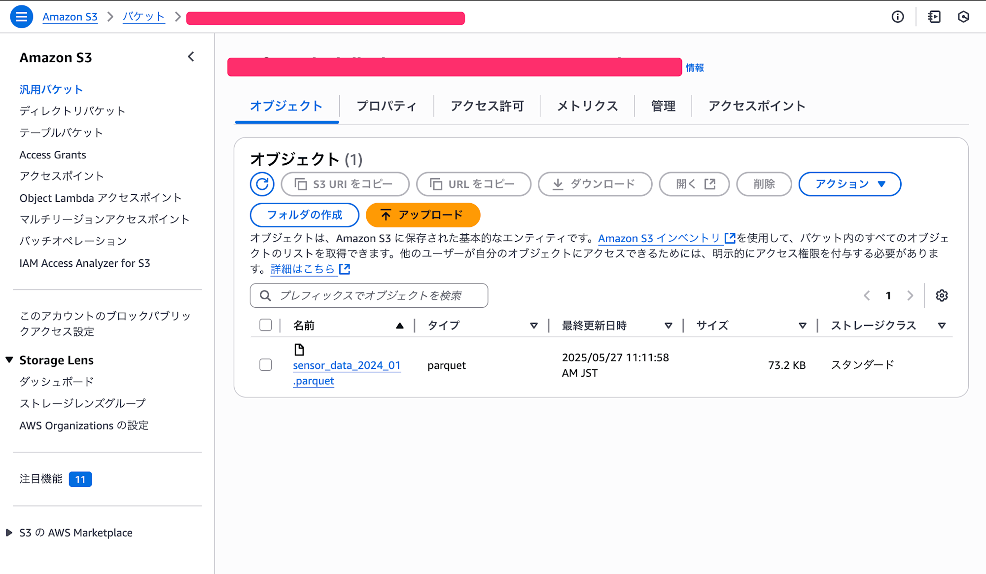Open バッチオペレーション in sidebar
Image resolution: width=986 pixels, height=574 pixels.
coord(73,241)
